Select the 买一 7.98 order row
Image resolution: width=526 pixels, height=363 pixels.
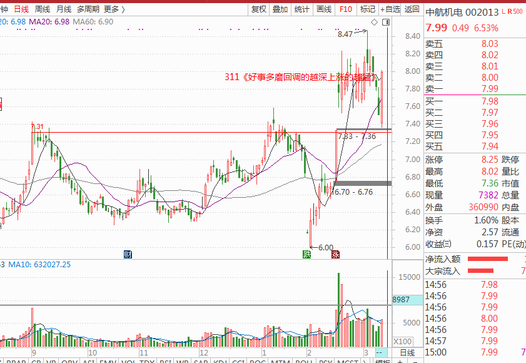pyautogui.click(x=475, y=101)
